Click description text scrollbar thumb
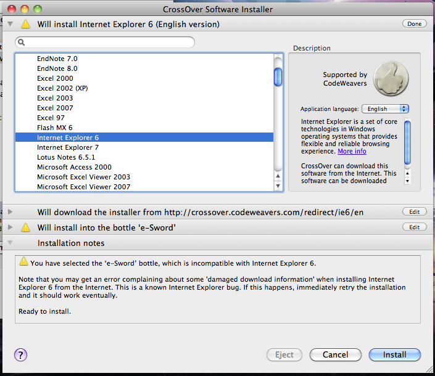435x376 pixels. pos(407,143)
